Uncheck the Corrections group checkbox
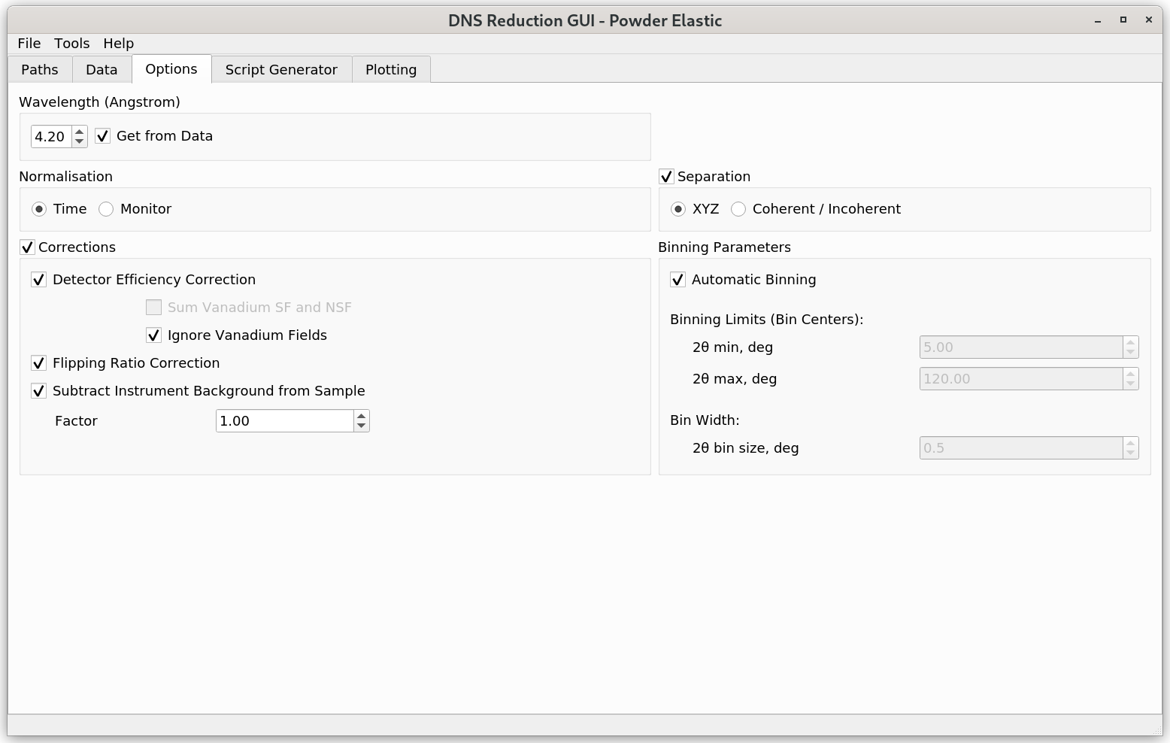The height and width of the screenshot is (743, 1170). (x=27, y=247)
